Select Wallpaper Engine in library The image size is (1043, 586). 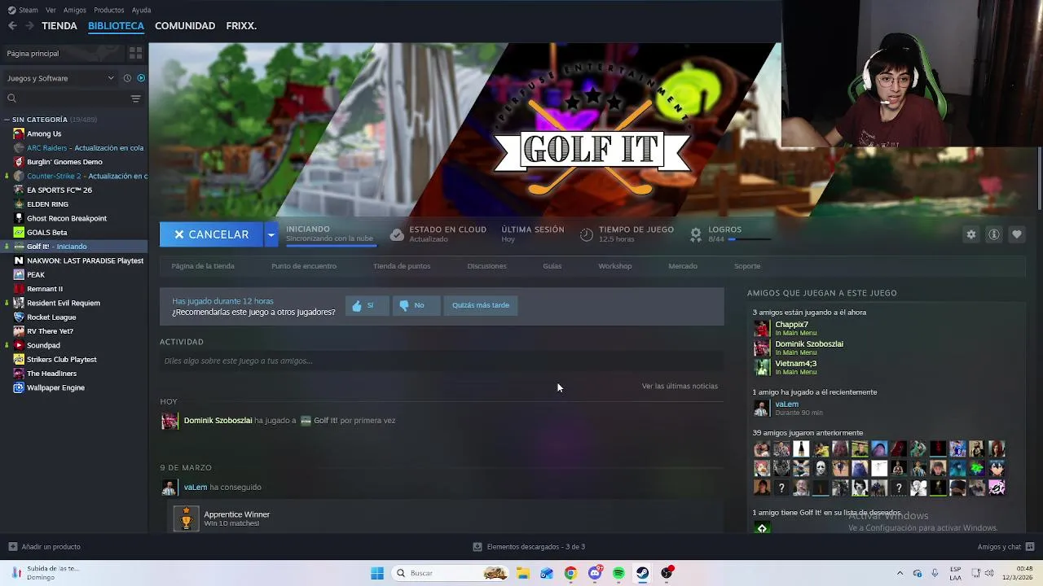point(55,387)
